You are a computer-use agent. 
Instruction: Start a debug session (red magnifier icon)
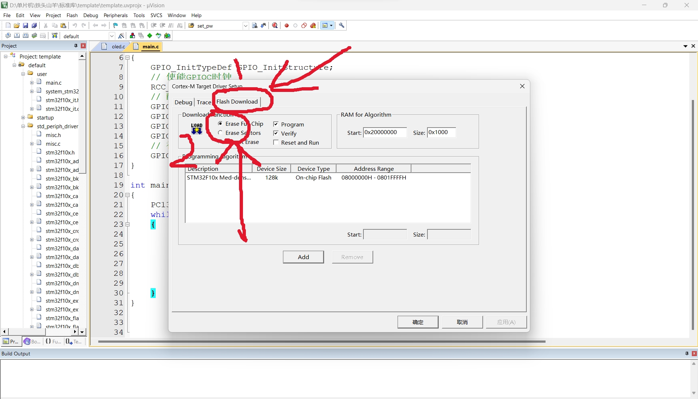tap(275, 25)
